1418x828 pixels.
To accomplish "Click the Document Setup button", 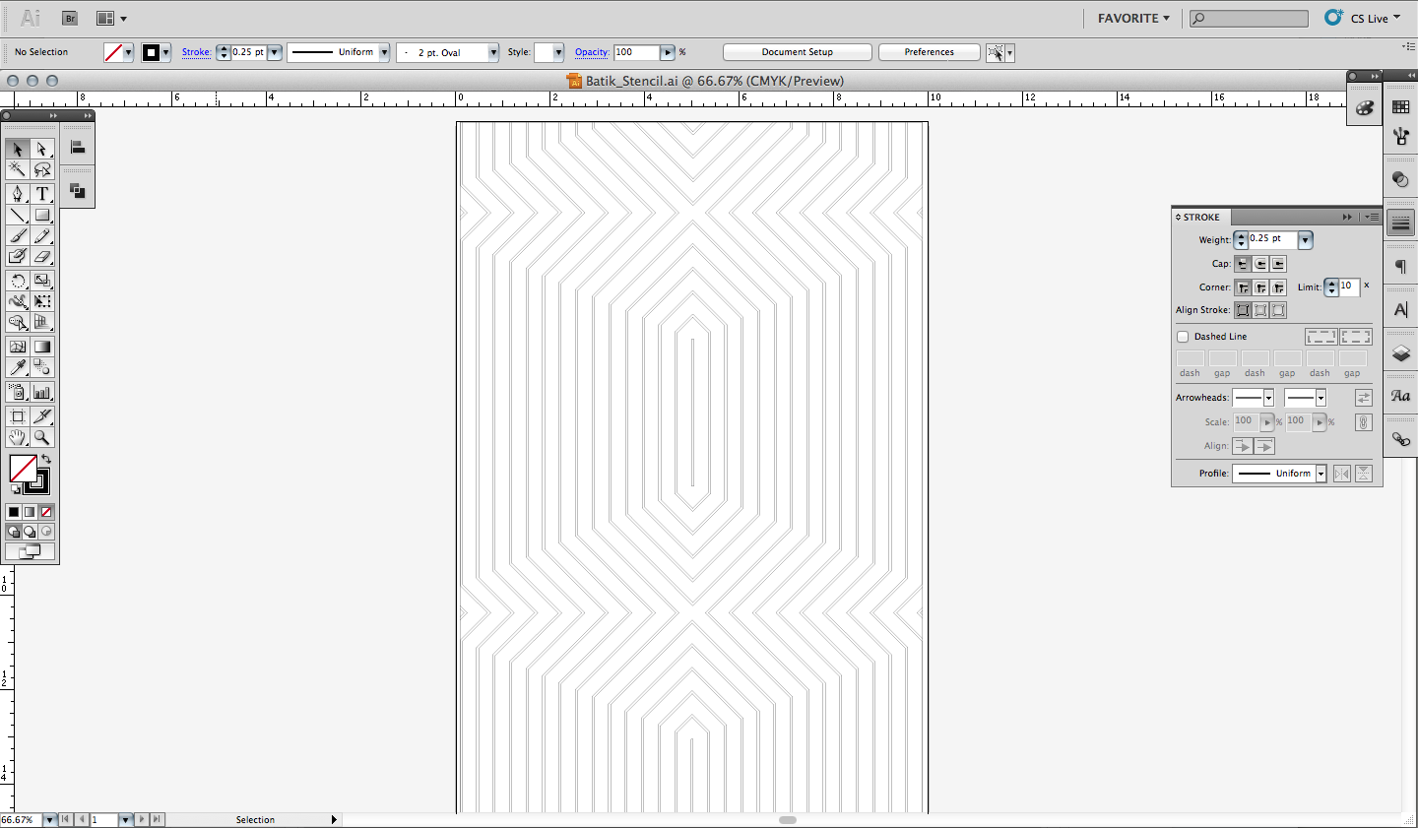I will (797, 52).
